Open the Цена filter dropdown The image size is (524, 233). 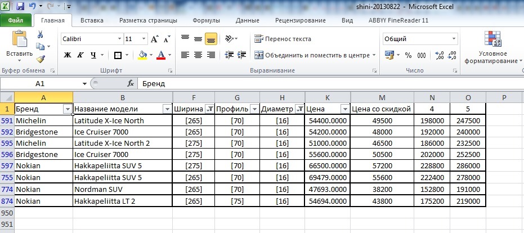[344, 109]
